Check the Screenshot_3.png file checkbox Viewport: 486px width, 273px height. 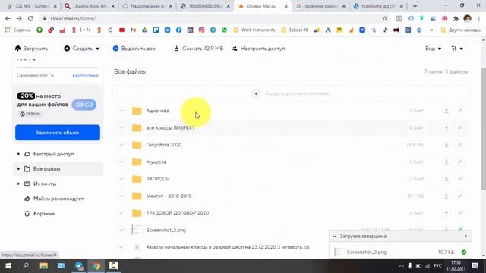pyautogui.click(x=121, y=230)
